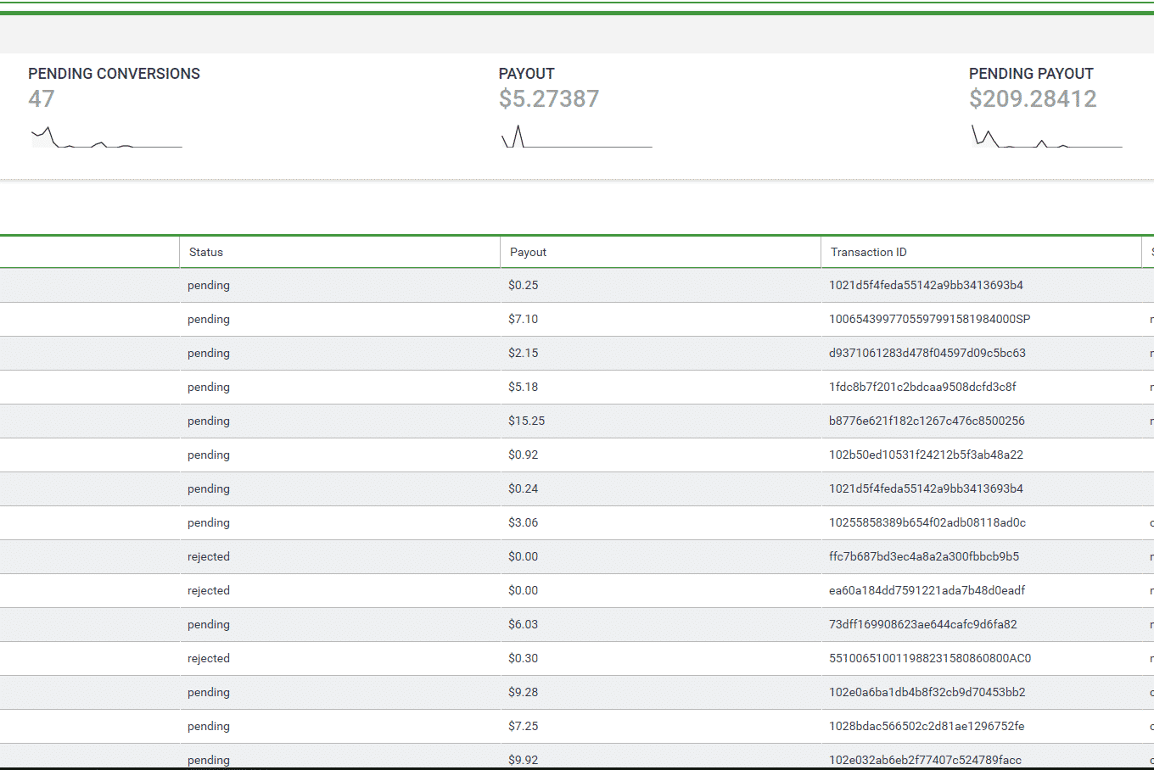Click rejected status beside ea60a184dd7591221ada7b48d0eadf
Screen dimensions: 1154x770
click(209, 590)
